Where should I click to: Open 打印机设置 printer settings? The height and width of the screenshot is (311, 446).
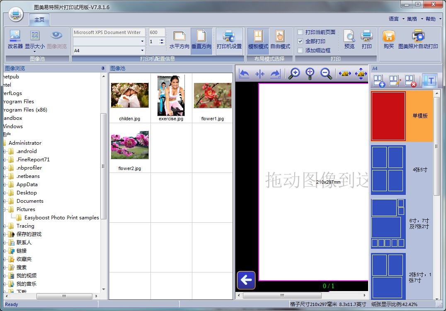pyautogui.click(x=229, y=41)
